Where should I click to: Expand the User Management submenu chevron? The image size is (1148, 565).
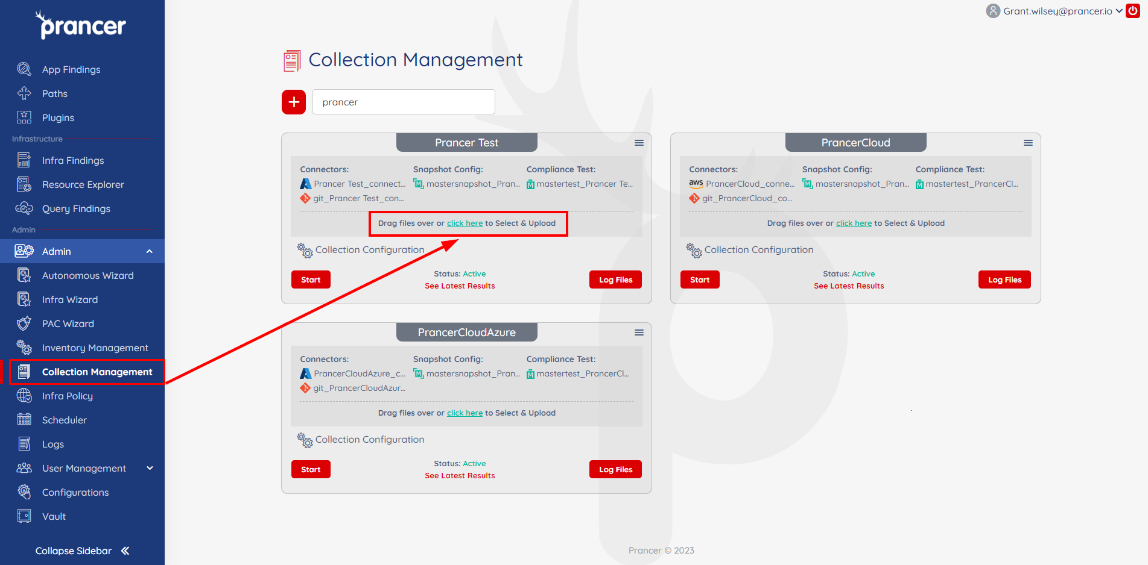[x=150, y=468]
